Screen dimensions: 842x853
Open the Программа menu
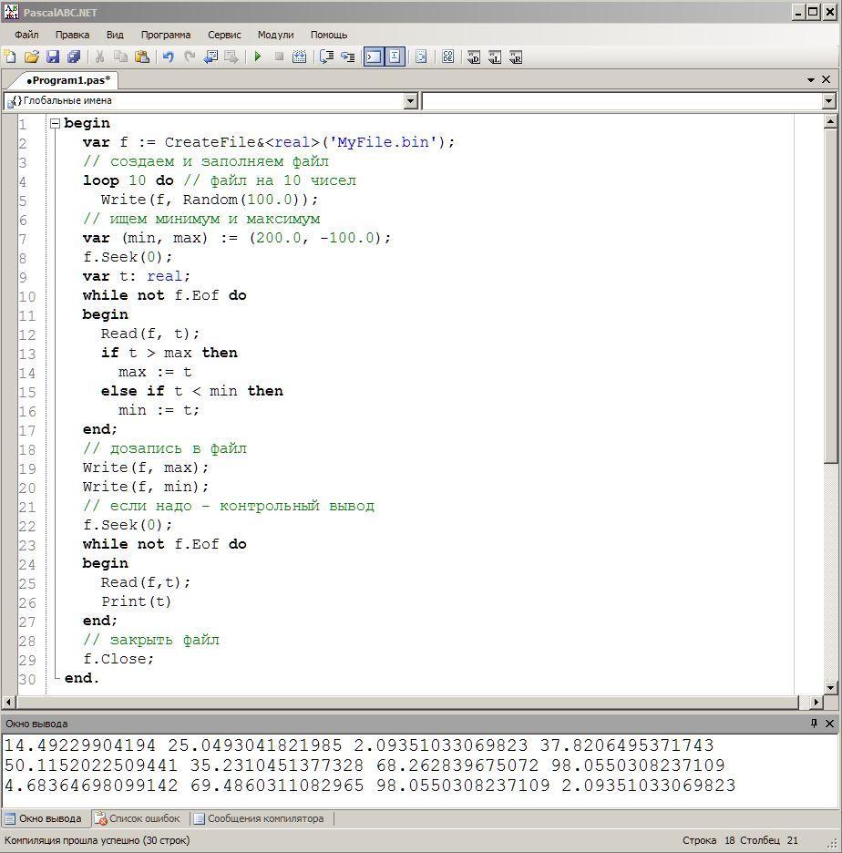click(x=165, y=35)
